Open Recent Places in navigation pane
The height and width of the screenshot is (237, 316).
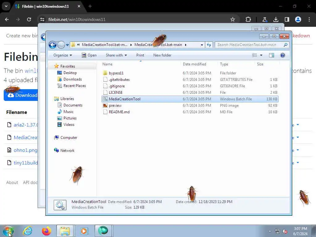[75, 86]
